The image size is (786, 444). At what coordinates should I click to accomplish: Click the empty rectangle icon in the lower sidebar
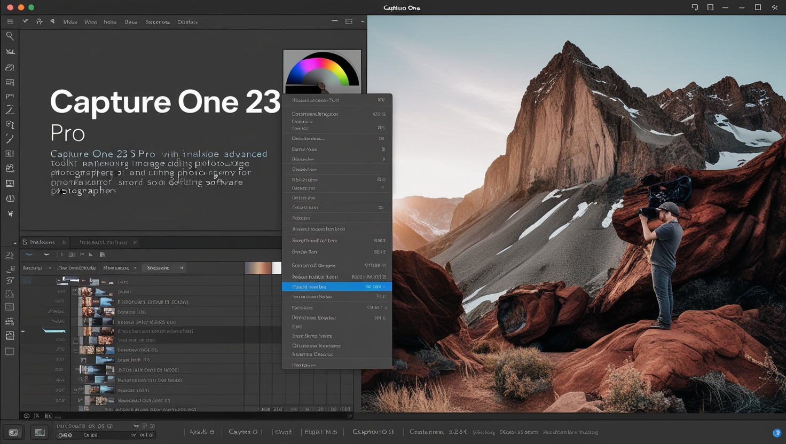[10, 352]
